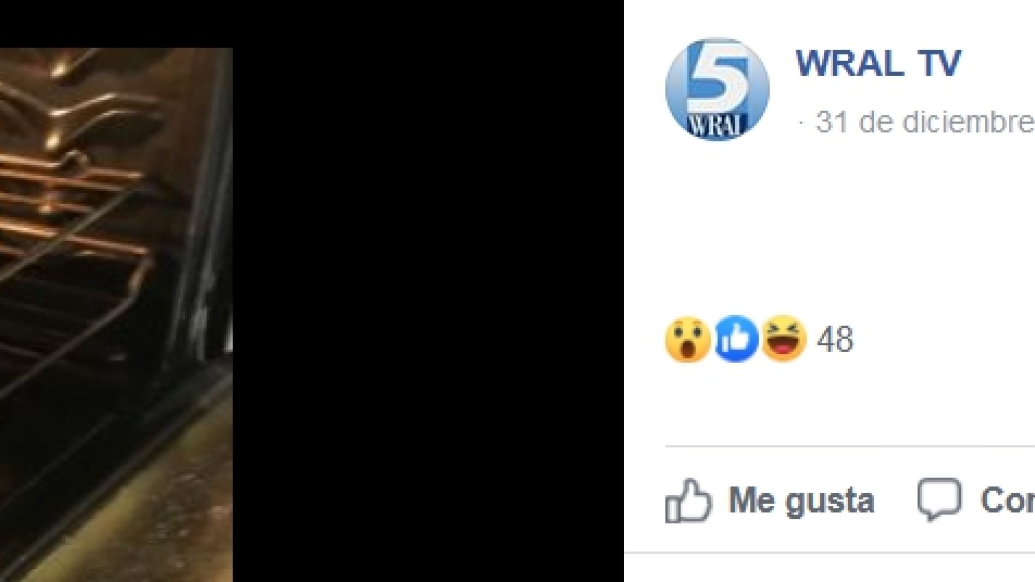
Task: Click the dot separator before the date
Action: click(802, 122)
